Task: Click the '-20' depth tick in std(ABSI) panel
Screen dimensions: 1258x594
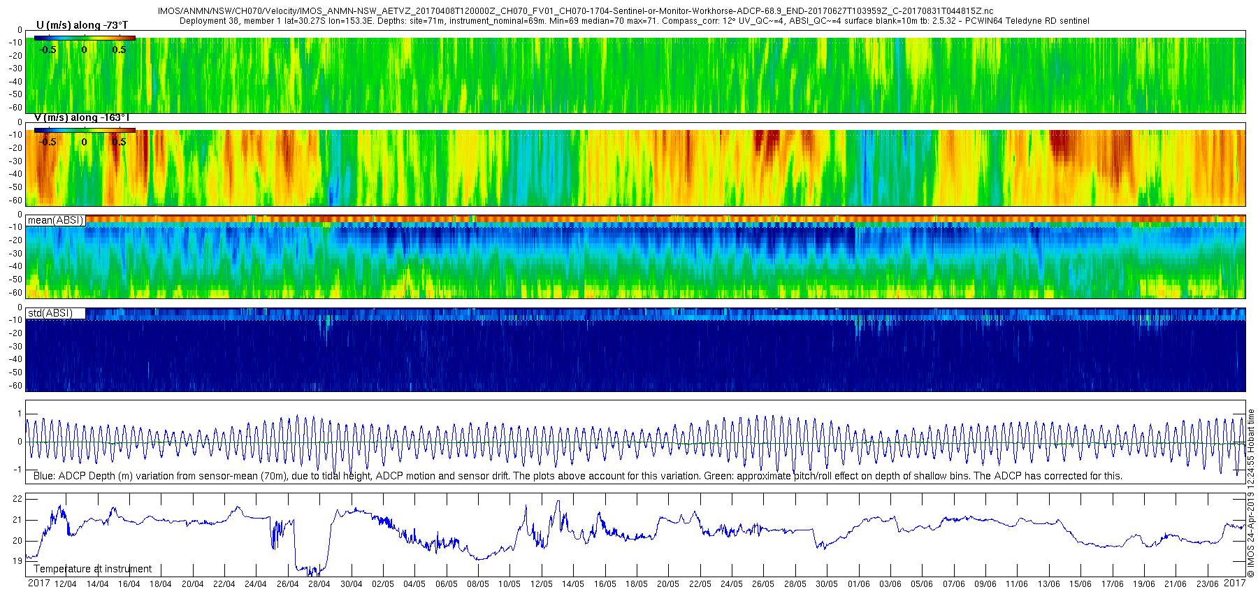Action: [x=15, y=333]
